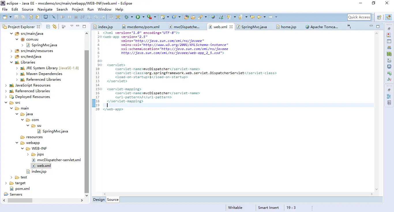Image resolution: width=394 pixels, height=212 pixels.
Task: Click Collapse All in Project Explorer
Action: click(x=48, y=27)
